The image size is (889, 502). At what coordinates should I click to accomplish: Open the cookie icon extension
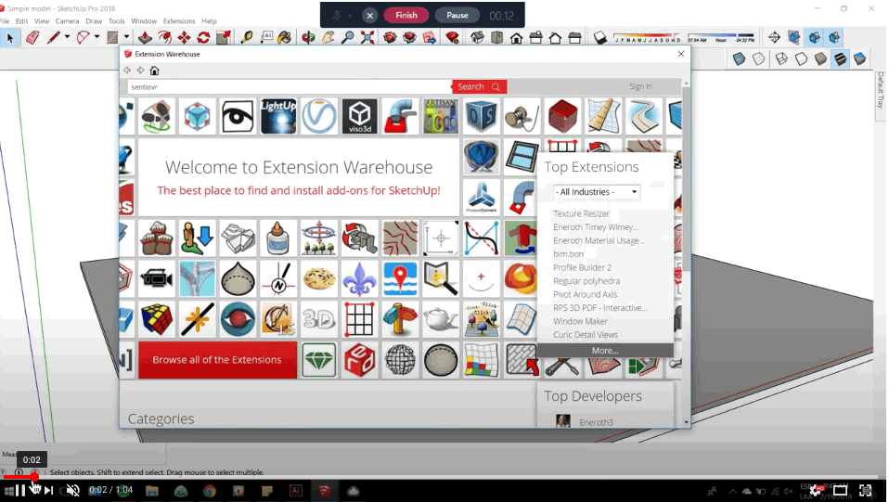[318, 279]
